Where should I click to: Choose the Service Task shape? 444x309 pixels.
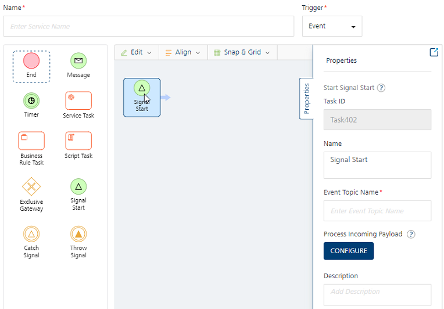click(78, 100)
